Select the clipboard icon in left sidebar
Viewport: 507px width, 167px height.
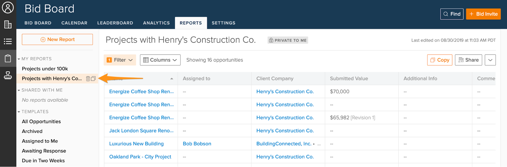click(8, 58)
